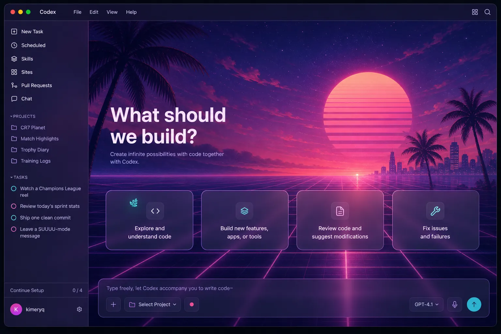Viewport: 501px width, 334px height.
Task: Tick the Ship one clean commit circle
Action: pyautogui.click(x=14, y=218)
